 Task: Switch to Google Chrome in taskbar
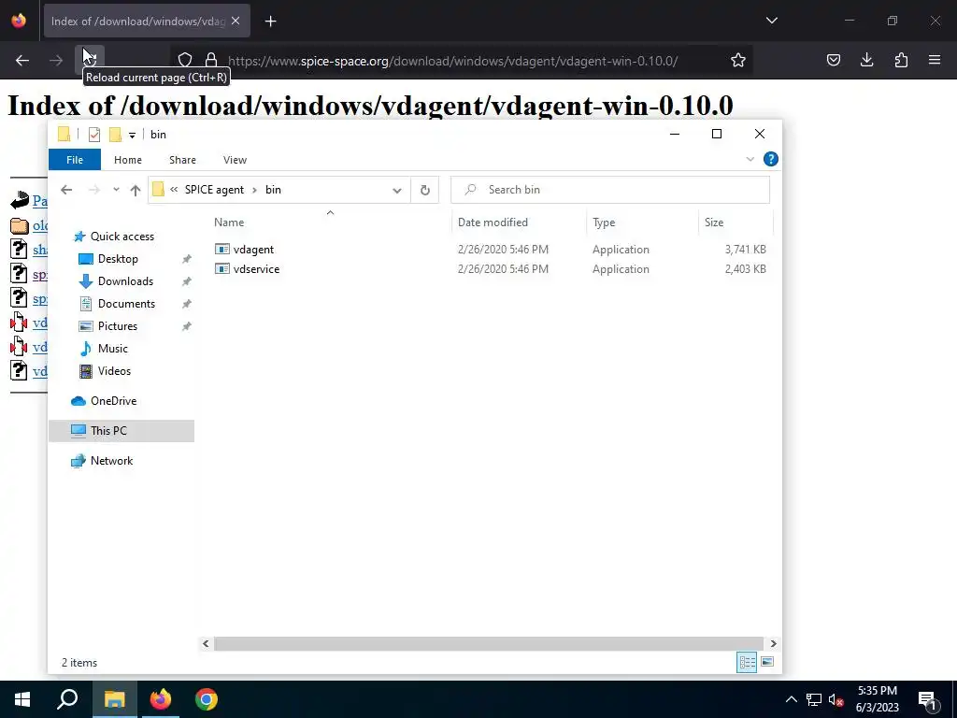click(206, 699)
